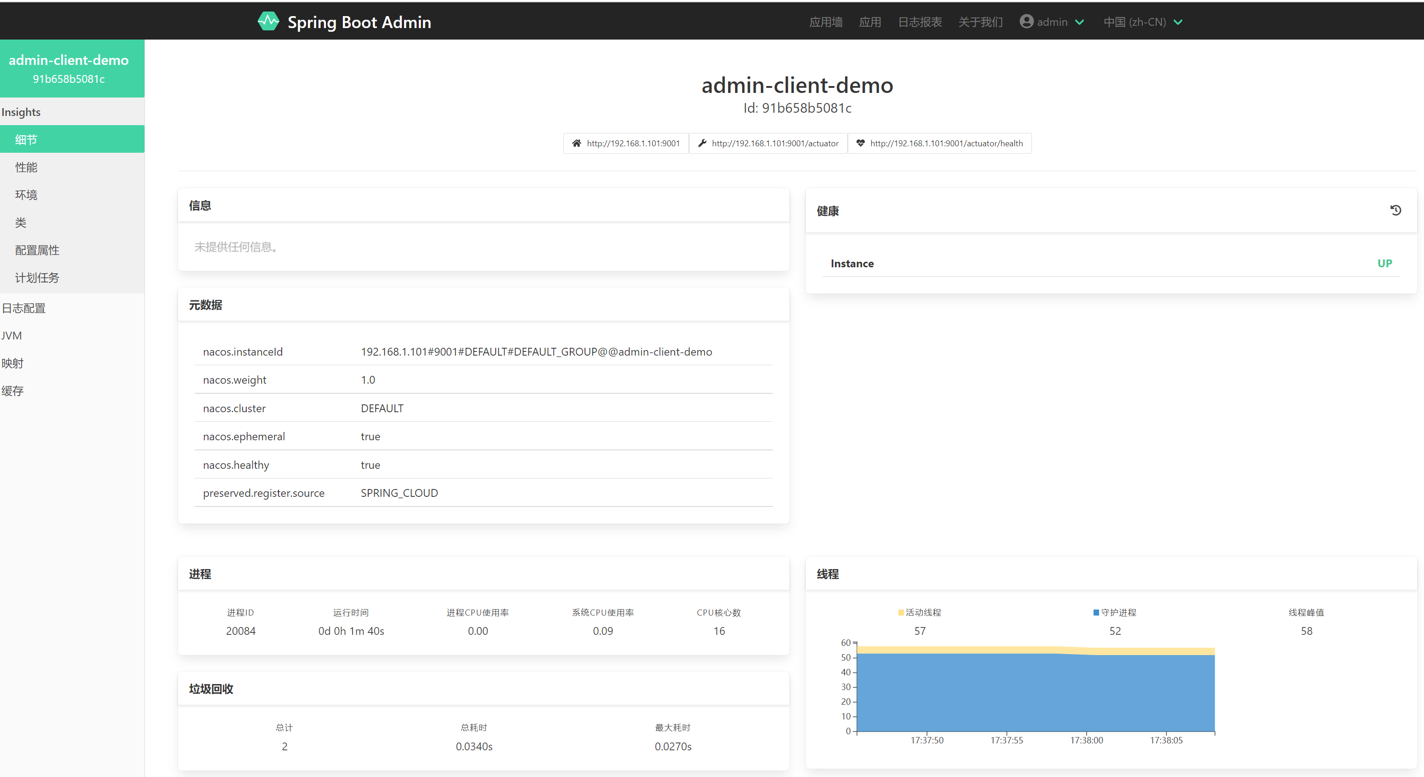
Task: Click the nacos.ephemeral row key
Action: [244, 437]
